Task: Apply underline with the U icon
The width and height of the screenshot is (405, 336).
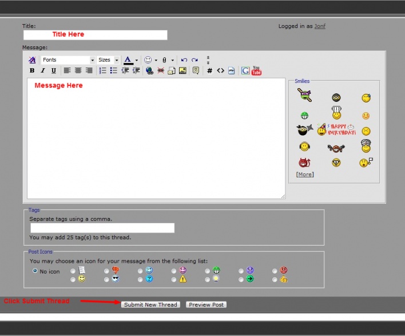Action: coord(53,71)
